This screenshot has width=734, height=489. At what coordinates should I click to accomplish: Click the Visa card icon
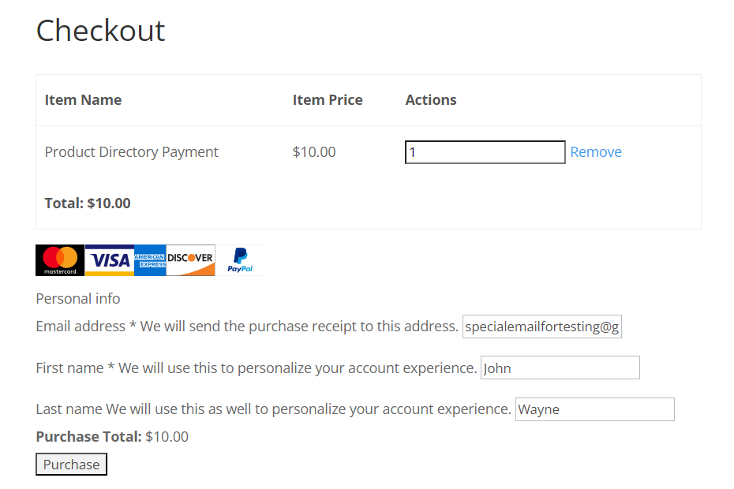tap(110, 260)
